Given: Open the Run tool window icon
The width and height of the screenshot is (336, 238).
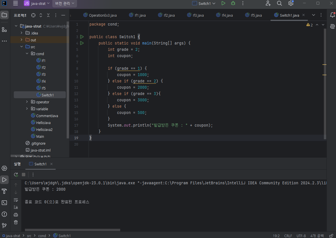Looking at the screenshot, I should click(4, 180).
